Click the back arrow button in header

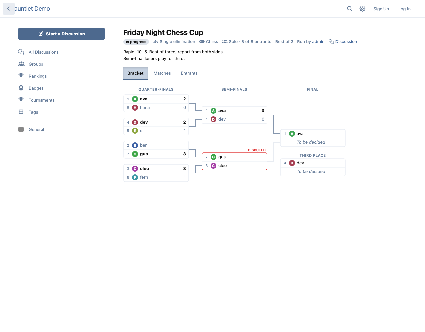9,9
